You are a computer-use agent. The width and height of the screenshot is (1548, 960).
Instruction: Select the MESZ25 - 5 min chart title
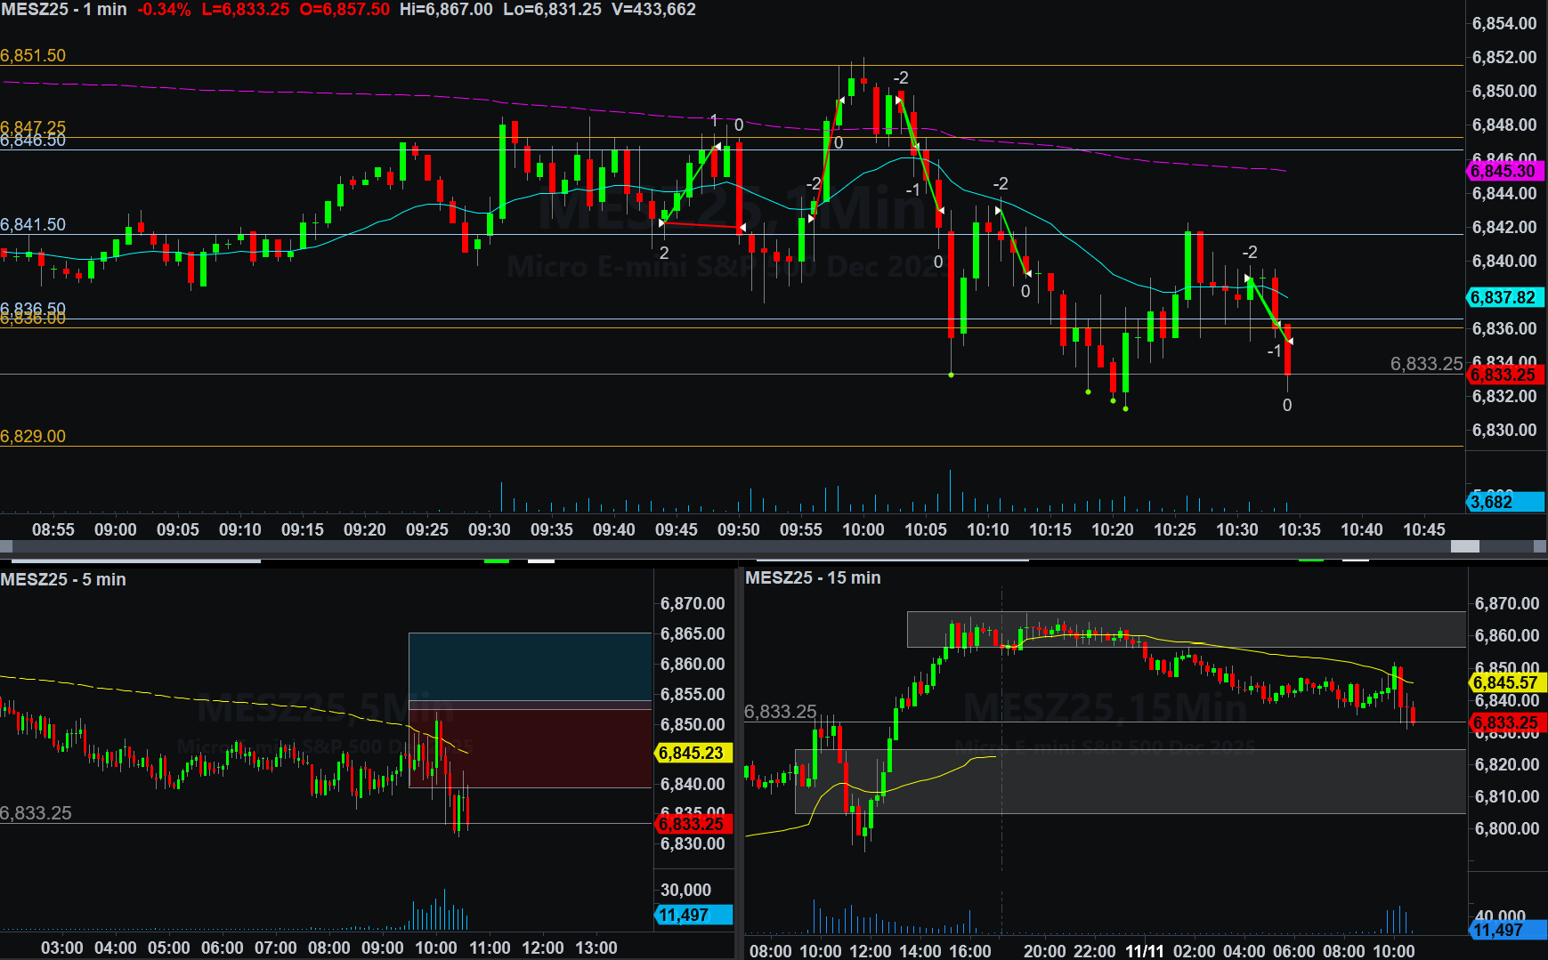coord(63,579)
